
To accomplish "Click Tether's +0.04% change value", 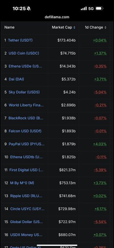I will [100, 40].
